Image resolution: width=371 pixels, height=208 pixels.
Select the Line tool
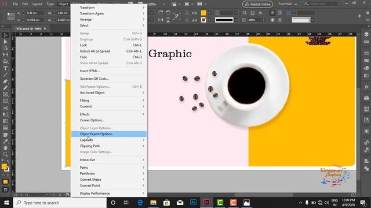tap(5, 75)
